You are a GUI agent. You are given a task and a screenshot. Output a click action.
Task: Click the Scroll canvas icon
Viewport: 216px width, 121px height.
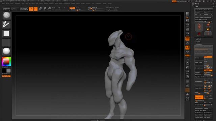187,21
